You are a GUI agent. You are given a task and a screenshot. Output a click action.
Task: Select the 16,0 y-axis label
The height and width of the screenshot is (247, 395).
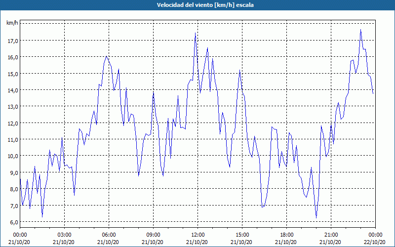(x=13, y=57)
